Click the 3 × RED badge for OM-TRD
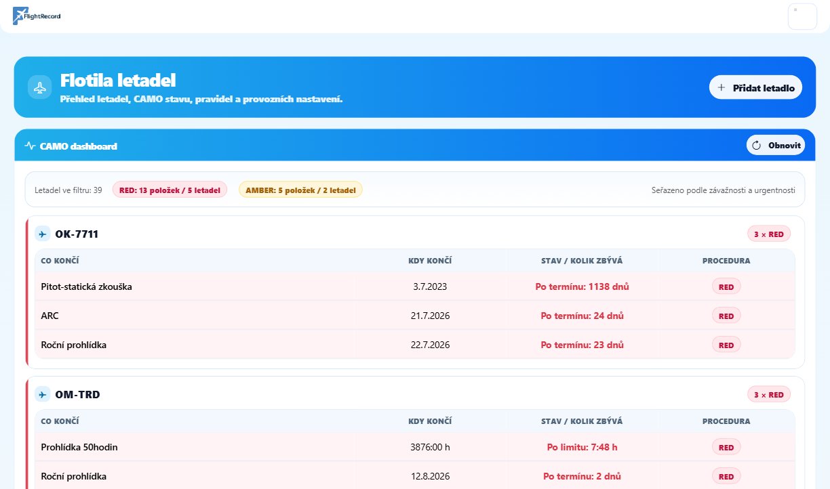 (769, 394)
